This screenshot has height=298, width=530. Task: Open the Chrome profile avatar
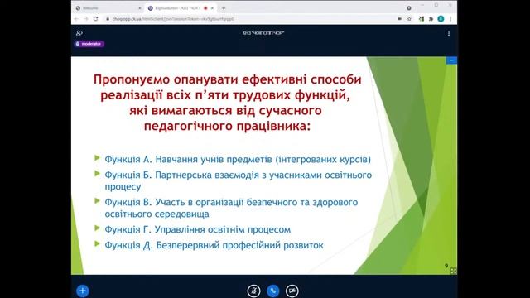tap(441, 19)
